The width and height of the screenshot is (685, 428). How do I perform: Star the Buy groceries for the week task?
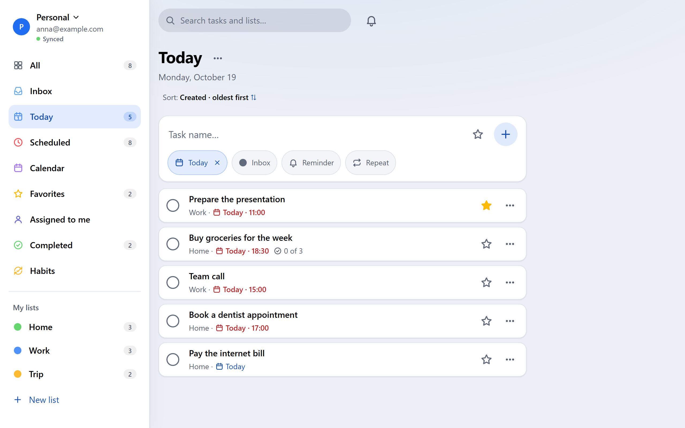pos(486,244)
